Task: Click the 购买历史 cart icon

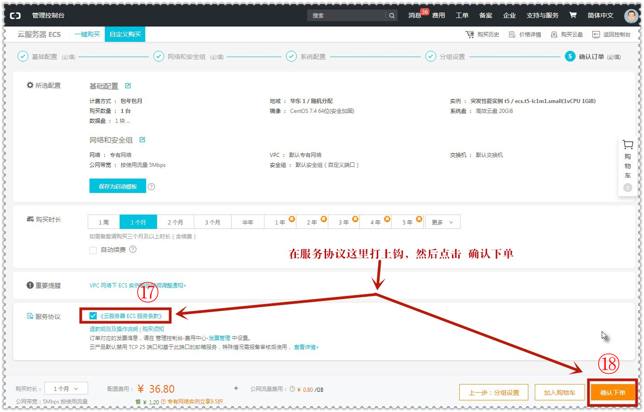Action: [x=470, y=34]
